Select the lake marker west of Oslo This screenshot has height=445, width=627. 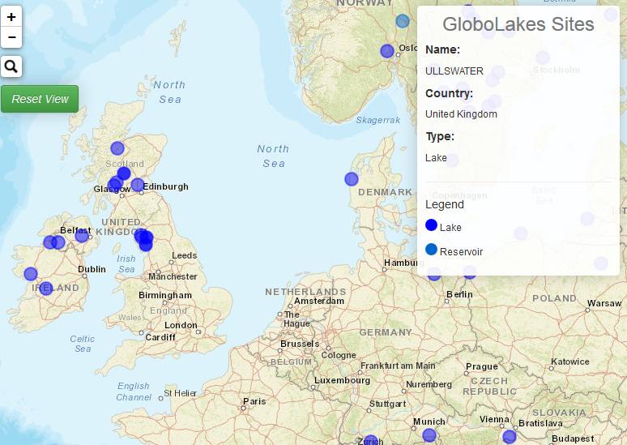[386, 51]
